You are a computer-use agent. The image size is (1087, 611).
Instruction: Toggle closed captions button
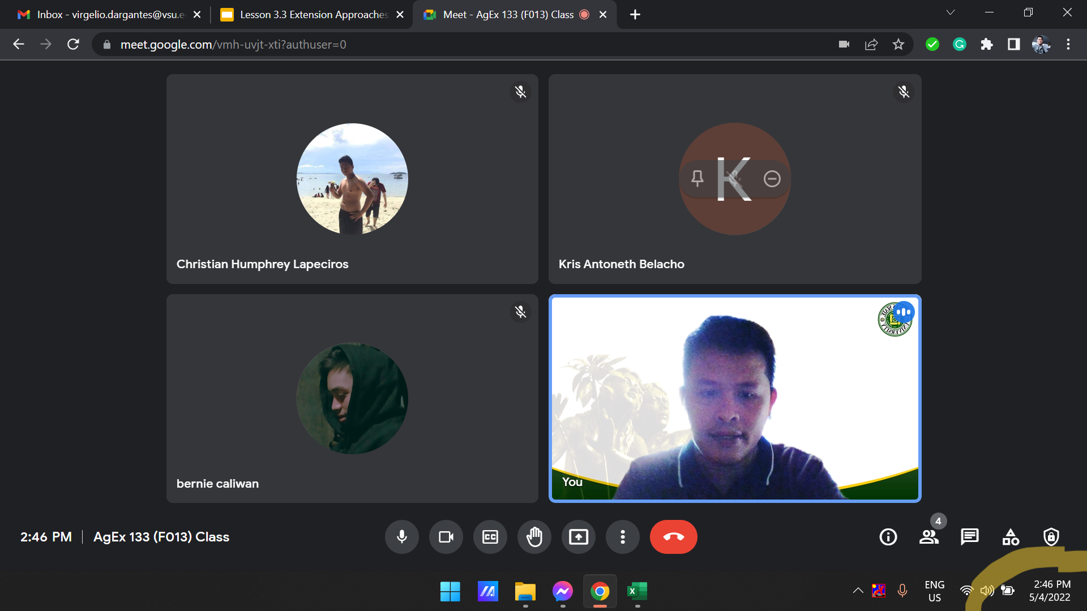[x=490, y=536]
